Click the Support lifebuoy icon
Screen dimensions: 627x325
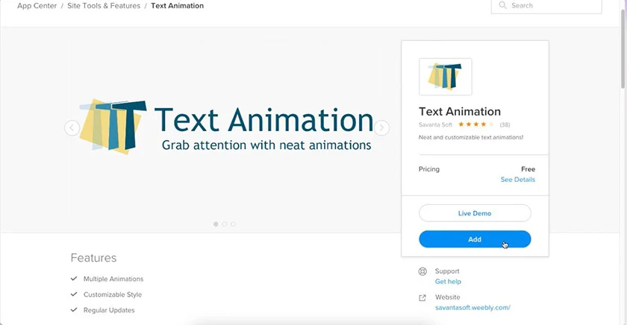click(x=422, y=271)
